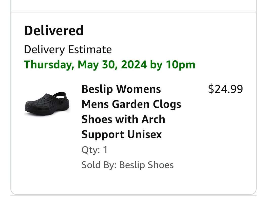The width and height of the screenshot is (267, 203).
Task: Click the $24.99 item price
Action: click(225, 89)
